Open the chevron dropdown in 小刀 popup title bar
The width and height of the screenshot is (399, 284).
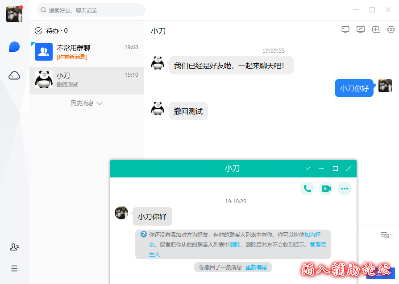click(x=307, y=169)
